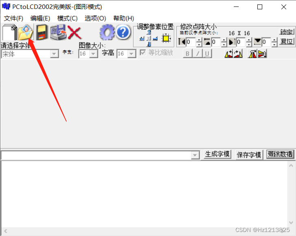296x236 pixels.
Task: Increase the right margin spinner value
Action: point(249,40)
